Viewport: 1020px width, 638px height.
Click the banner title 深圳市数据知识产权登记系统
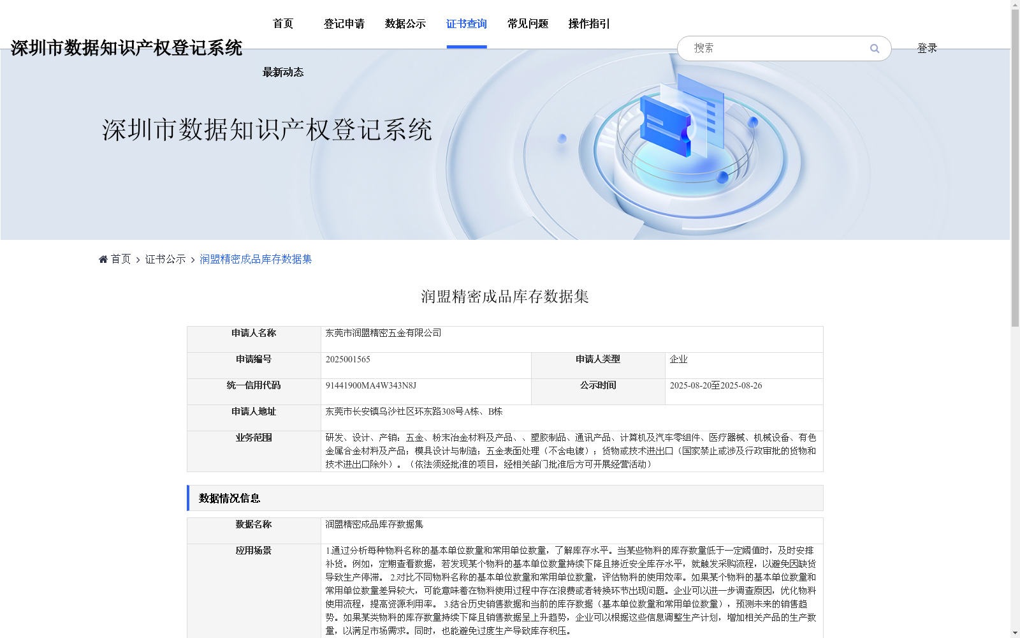click(267, 130)
